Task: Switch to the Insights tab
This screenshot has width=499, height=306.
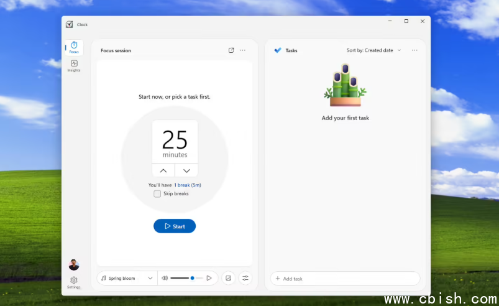Action: coord(74,66)
